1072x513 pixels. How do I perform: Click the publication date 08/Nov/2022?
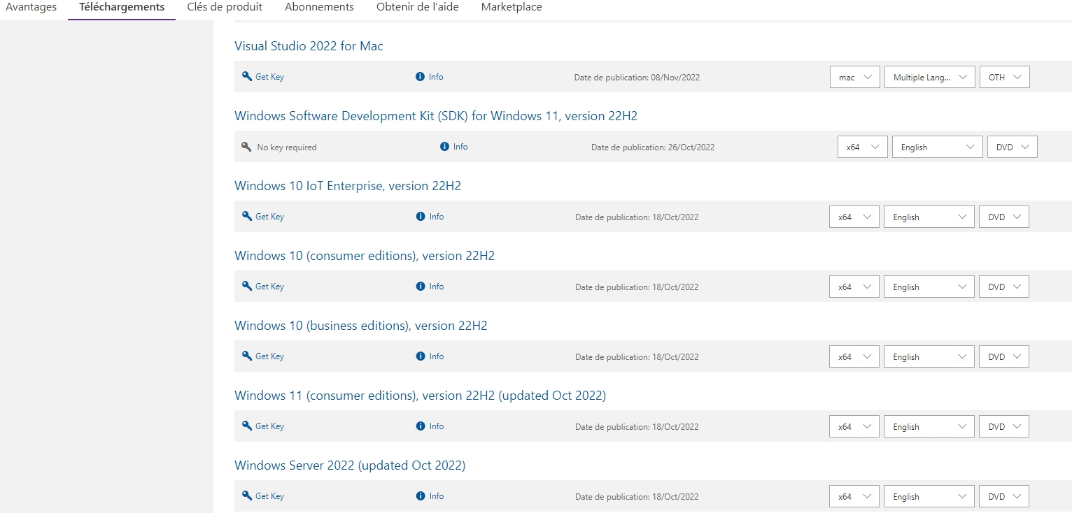pyautogui.click(x=675, y=78)
